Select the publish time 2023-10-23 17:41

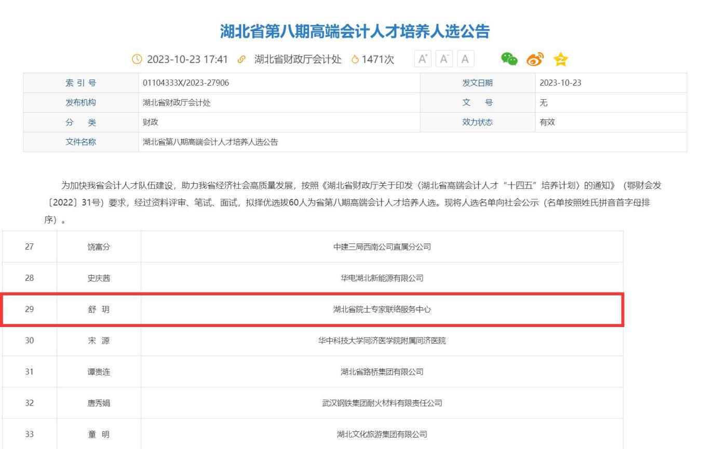pos(187,60)
